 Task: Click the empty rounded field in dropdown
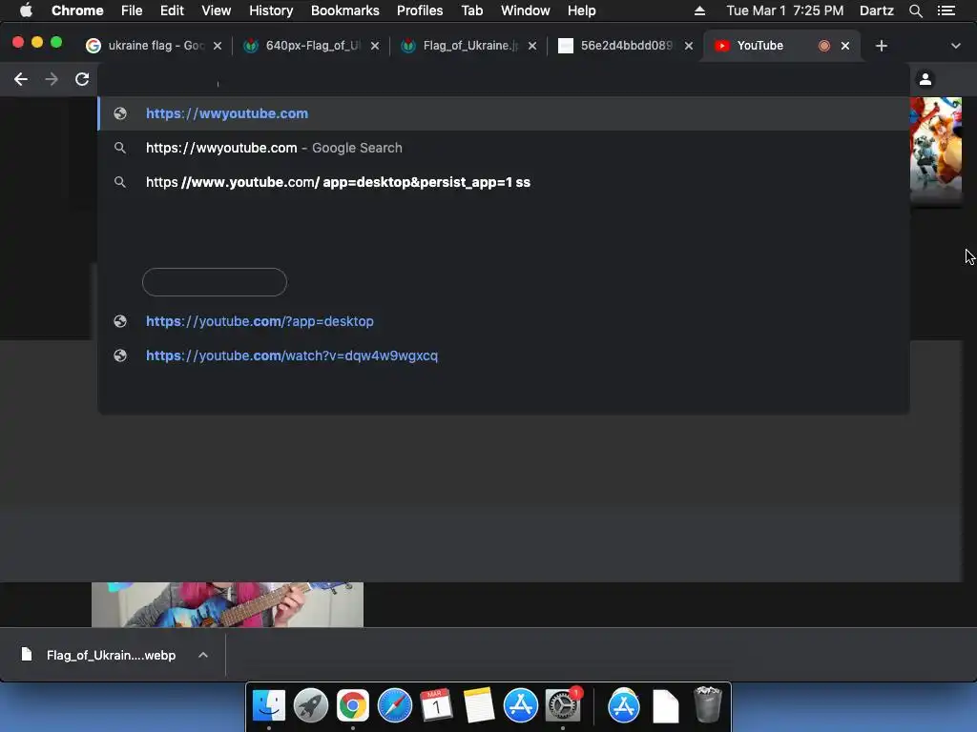point(215,282)
